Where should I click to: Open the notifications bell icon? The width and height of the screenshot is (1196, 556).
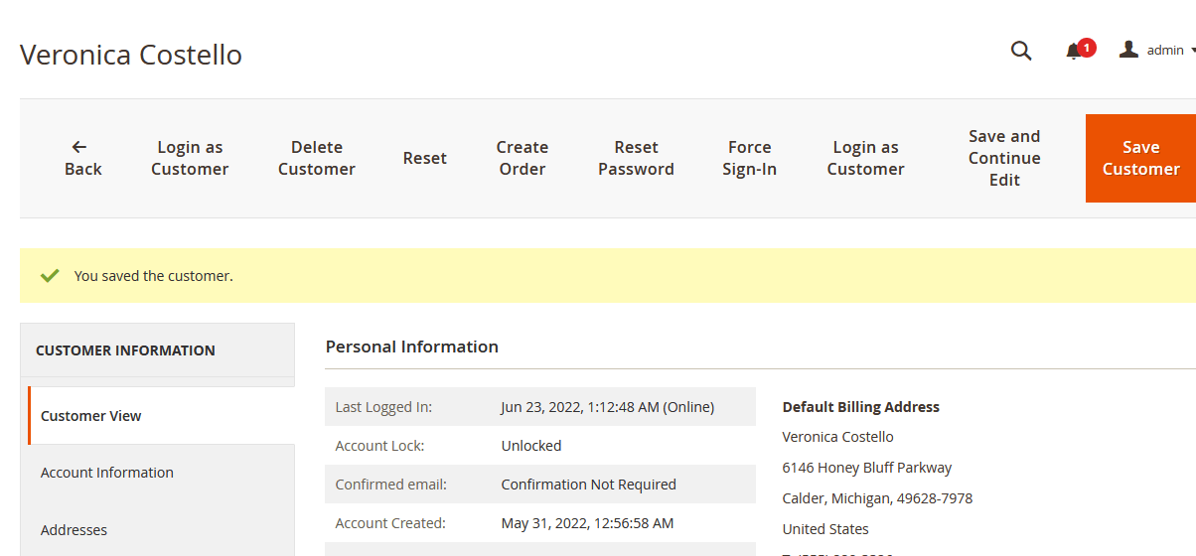coord(1074,52)
